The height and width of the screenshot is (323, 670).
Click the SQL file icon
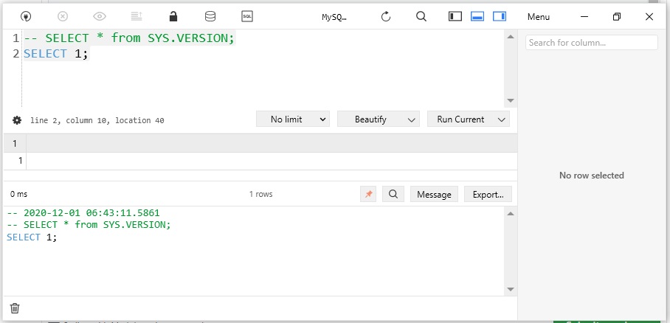click(247, 16)
